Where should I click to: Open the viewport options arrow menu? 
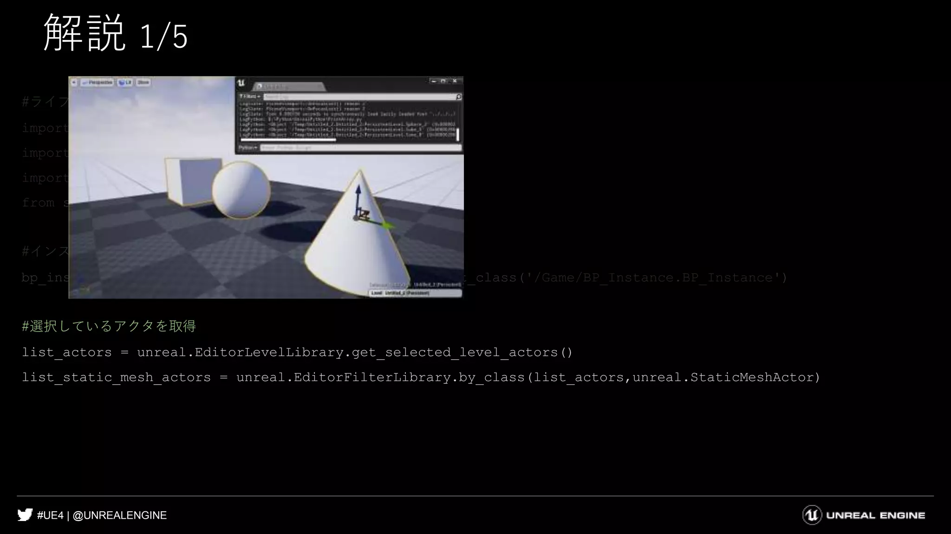click(x=74, y=83)
